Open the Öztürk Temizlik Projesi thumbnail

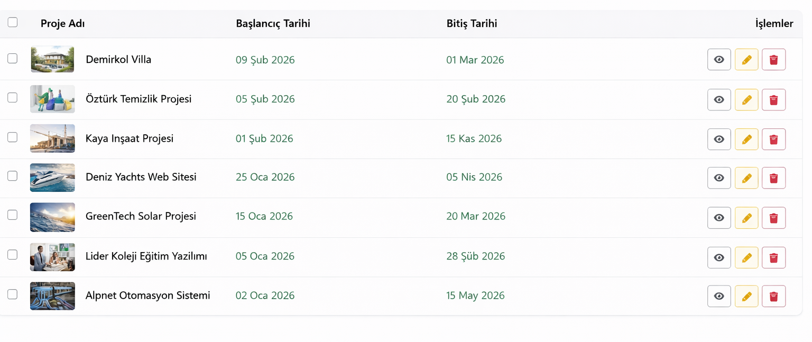pyautogui.click(x=52, y=99)
